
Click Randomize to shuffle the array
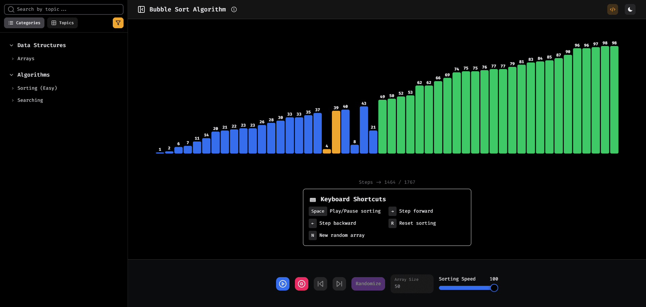[368, 284]
